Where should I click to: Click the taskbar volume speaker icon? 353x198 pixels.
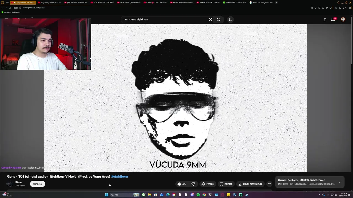coord(336,195)
